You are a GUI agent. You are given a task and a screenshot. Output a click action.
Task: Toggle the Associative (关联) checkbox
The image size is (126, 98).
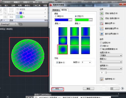tap(101, 46)
